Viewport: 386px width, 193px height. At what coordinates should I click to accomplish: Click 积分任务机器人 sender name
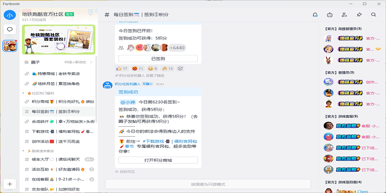point(128,84)
